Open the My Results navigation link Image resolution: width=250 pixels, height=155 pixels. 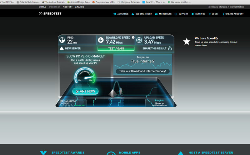[x=165, y=14]
